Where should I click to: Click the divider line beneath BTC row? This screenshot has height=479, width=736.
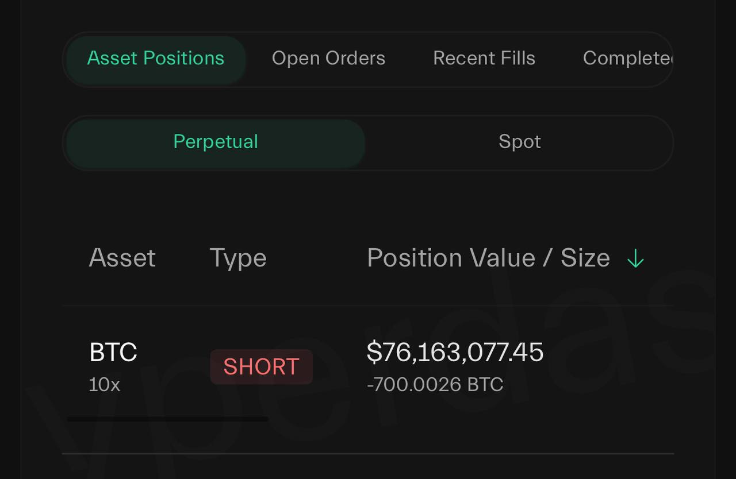coord(368,454)
